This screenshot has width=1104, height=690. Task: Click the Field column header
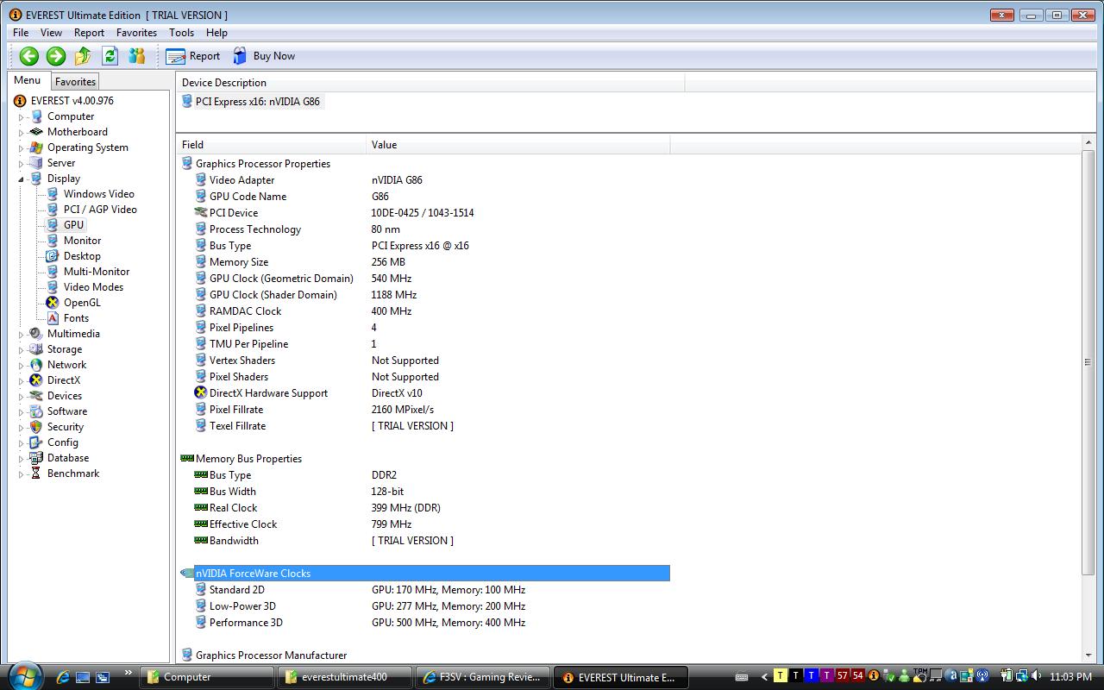point(272,145)
